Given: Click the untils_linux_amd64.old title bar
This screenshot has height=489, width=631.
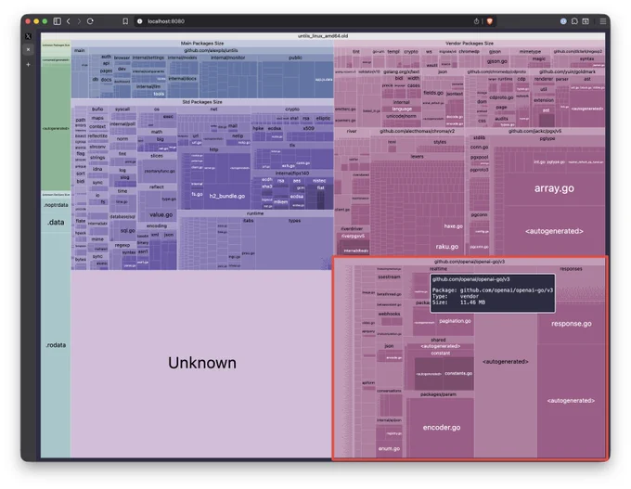Looking at the screenshot, I should click(x=323, y=36).
